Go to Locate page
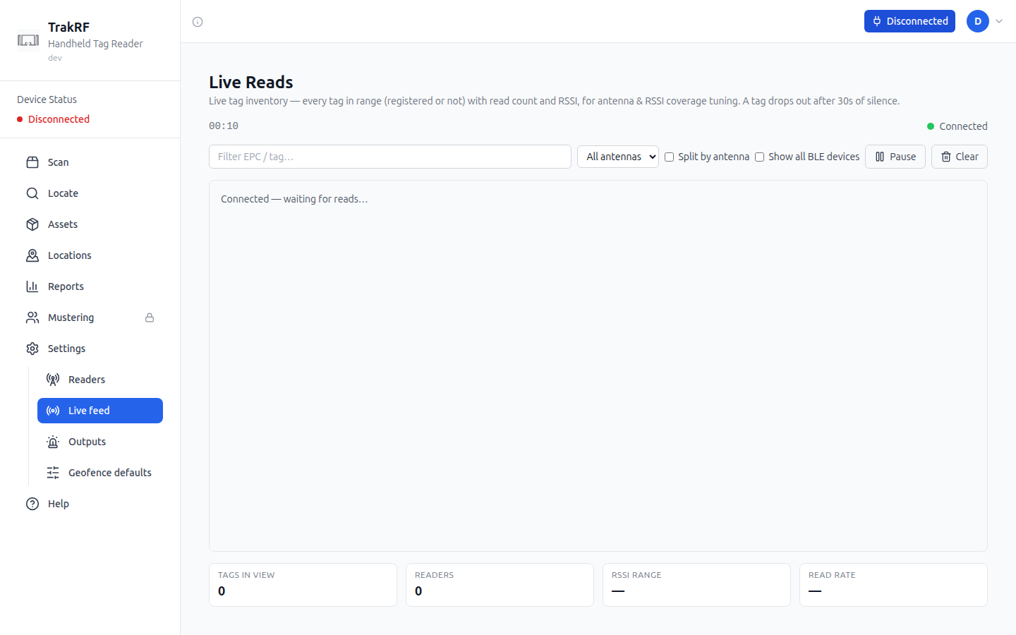Viewport: 1016px width, 635px height. tap(90, 193)
